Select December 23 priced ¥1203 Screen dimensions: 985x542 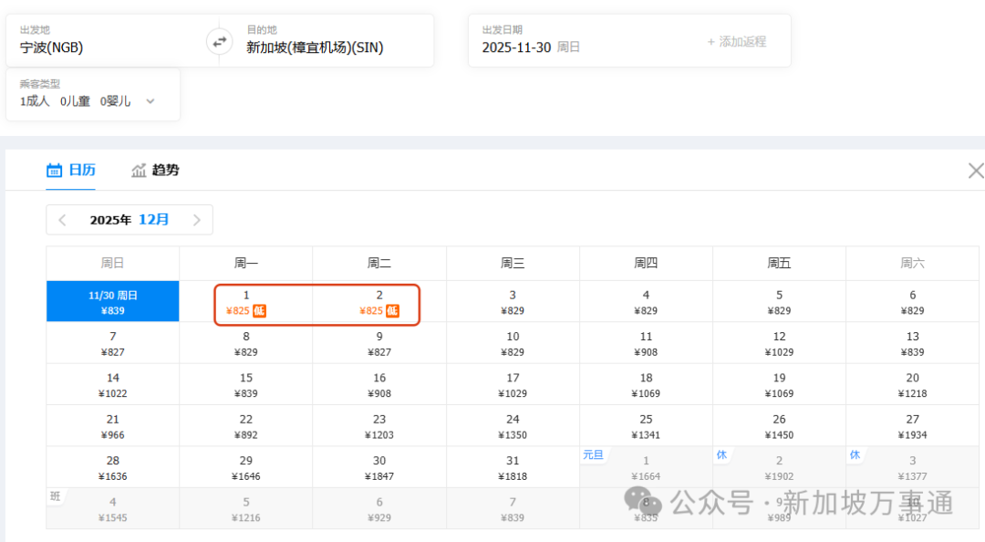[x=379, y=426]
